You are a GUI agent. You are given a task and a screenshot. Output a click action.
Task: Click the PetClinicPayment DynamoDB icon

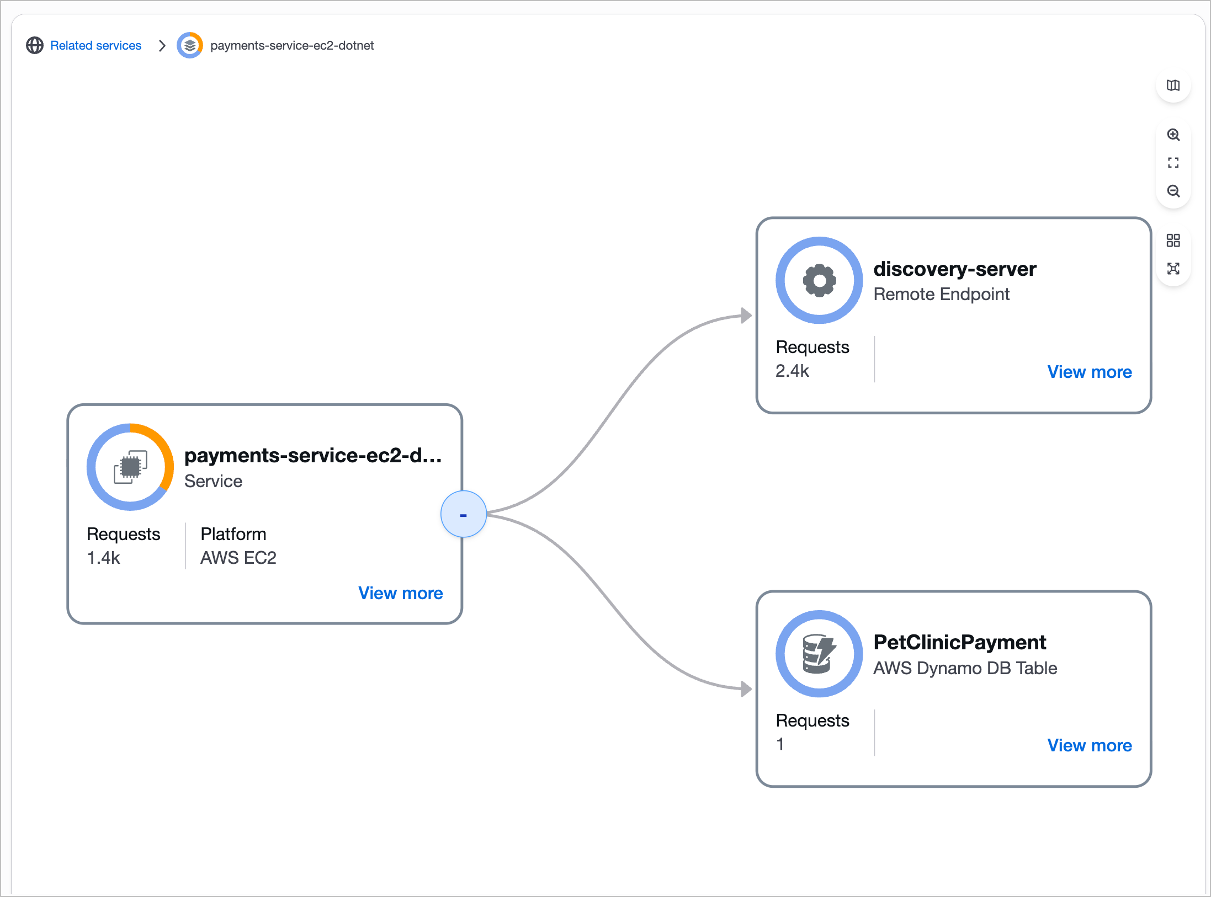(x=819, y=654)
